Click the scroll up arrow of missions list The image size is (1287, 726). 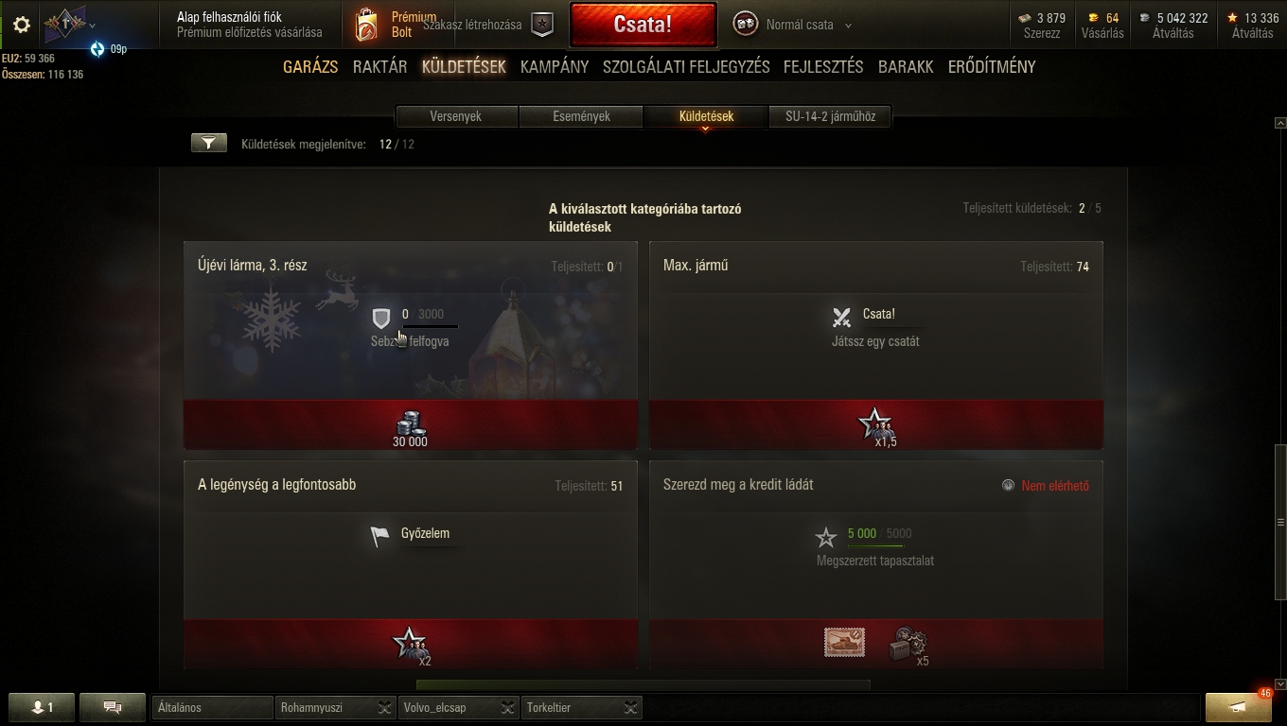point(1280,123)
